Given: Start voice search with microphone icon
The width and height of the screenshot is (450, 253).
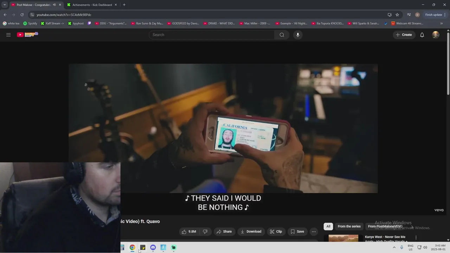Looking at the screenshot, I should (x=298, y=35).
